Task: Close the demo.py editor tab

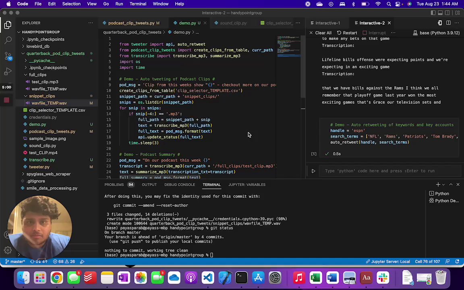Action: pyautogui.click(x=205, y=23)
